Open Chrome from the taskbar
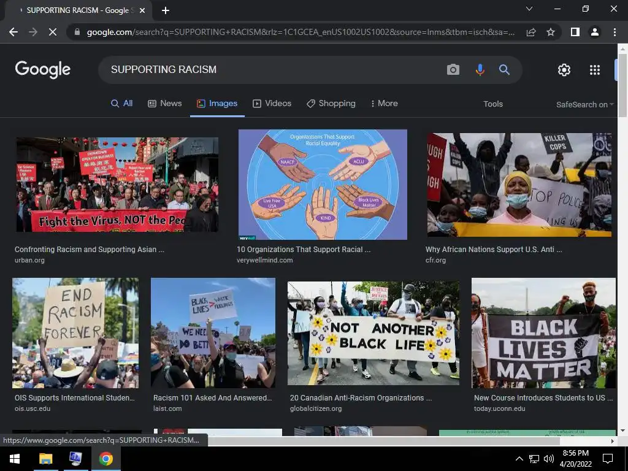Image resolution: width=628 pixels, height=471 pixels. 106,459
